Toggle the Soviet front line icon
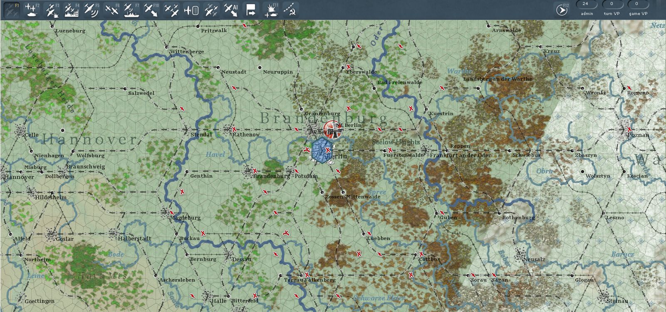 (290, 10)
